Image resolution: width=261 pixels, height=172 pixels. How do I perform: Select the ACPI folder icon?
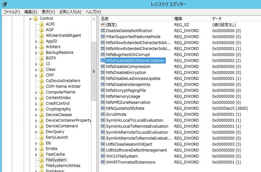pyautogui.click(x=42, y=24)
